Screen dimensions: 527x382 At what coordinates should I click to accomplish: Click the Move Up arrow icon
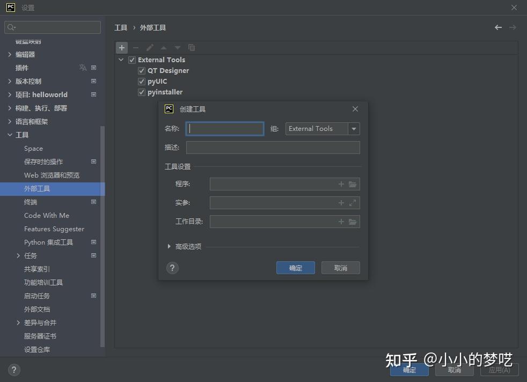164,48
